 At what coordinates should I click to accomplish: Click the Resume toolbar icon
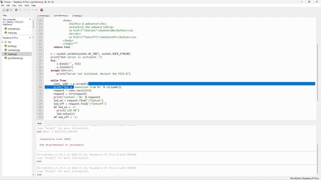[x=36, y=10]
